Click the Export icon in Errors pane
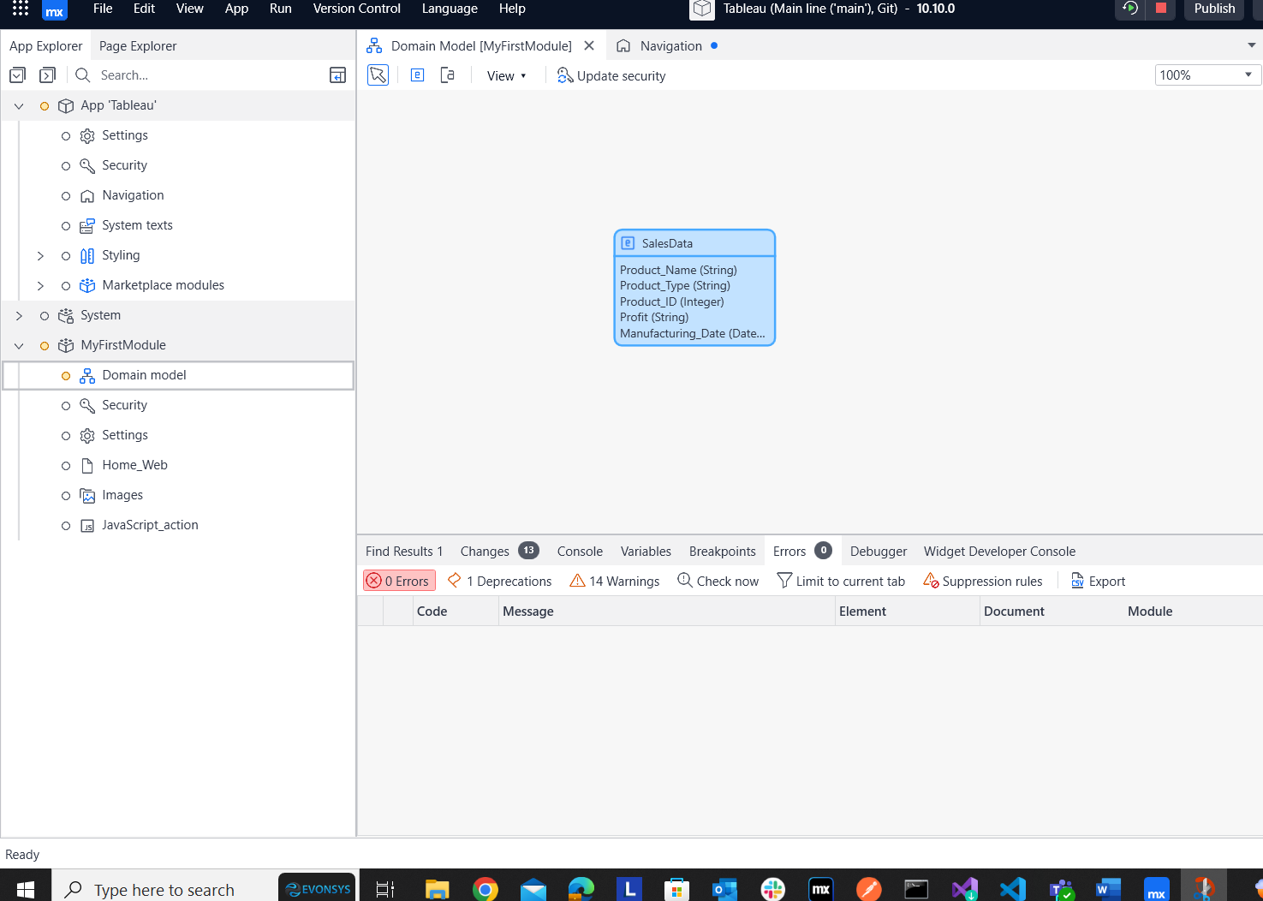Screen dimensions: 1263x901 (1078, 581)
